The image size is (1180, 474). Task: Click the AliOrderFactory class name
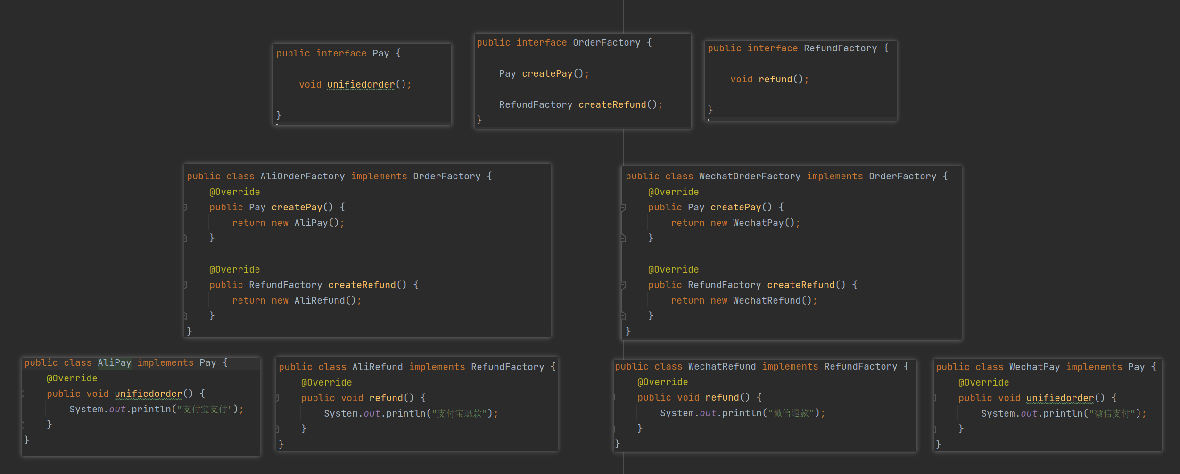[302, 177]
